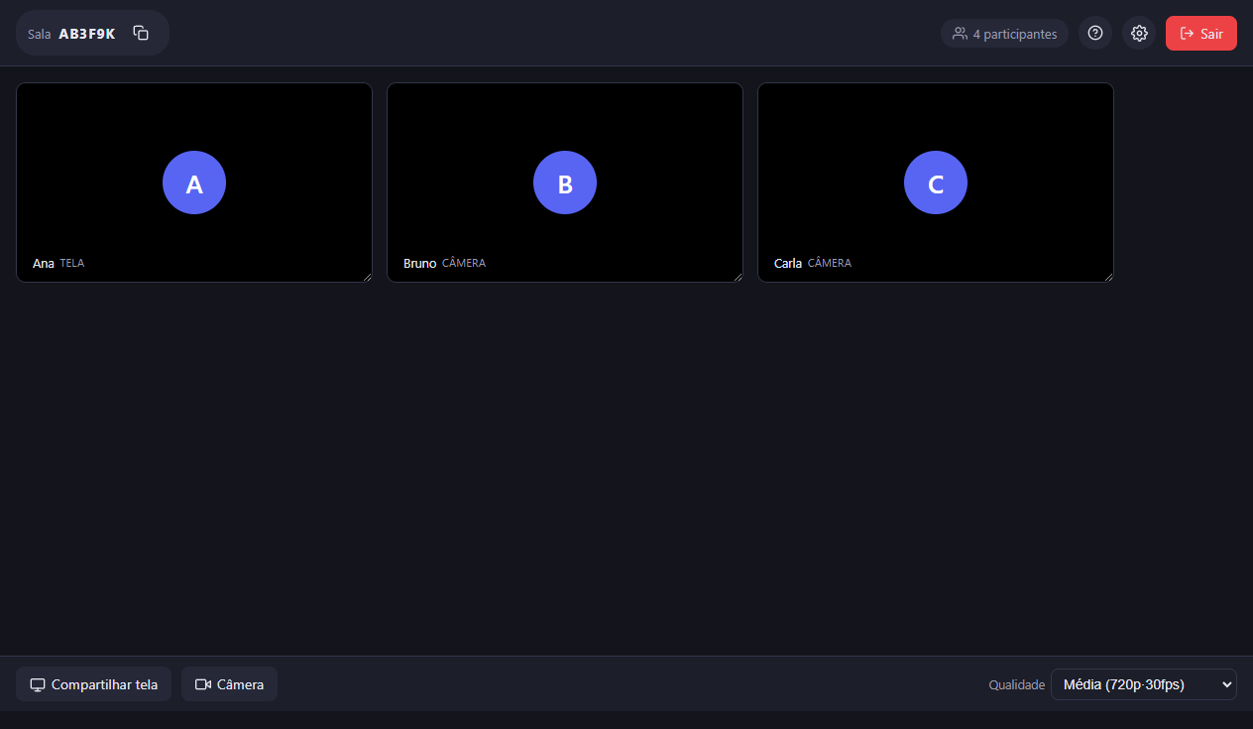Leave the room with Sair button
This screenshot has width=1253, height=729.
[1201, 33]
